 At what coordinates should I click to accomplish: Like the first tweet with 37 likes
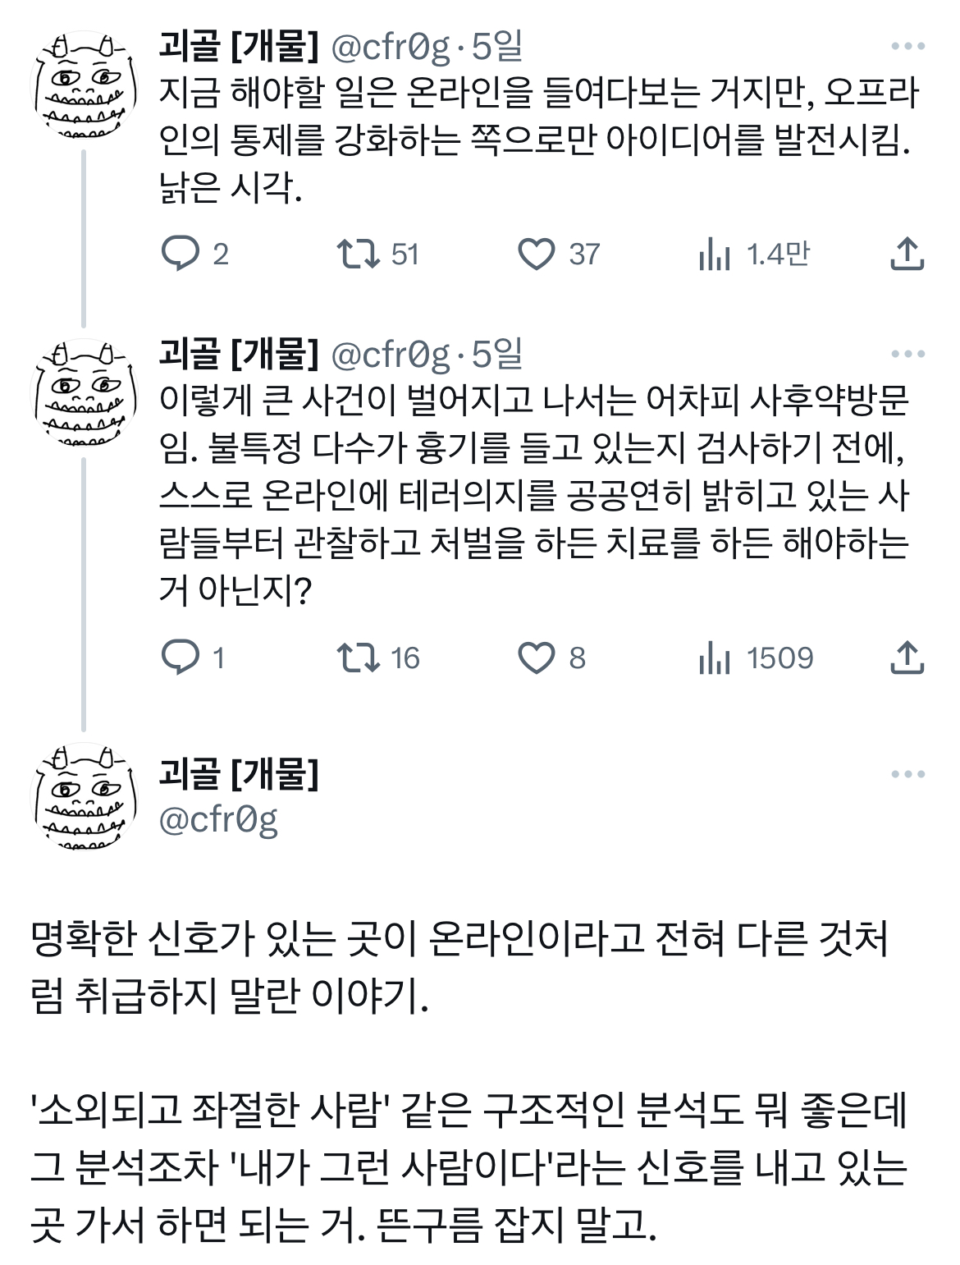coord(537,254)
